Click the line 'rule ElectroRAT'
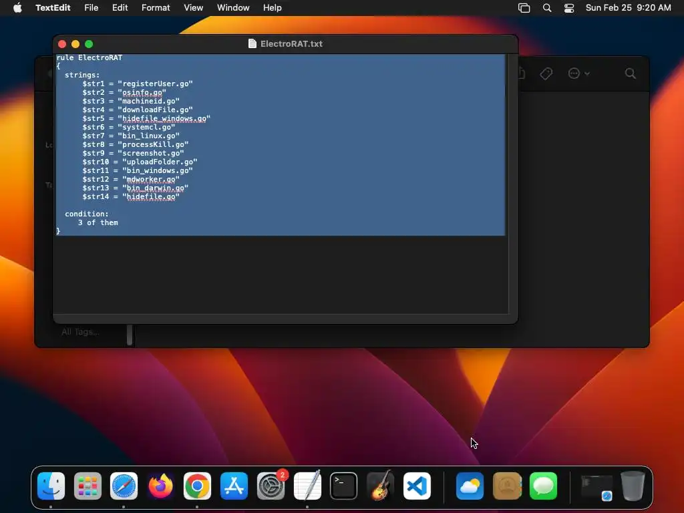This screenshot has width=684, height=513. [90, 57]
